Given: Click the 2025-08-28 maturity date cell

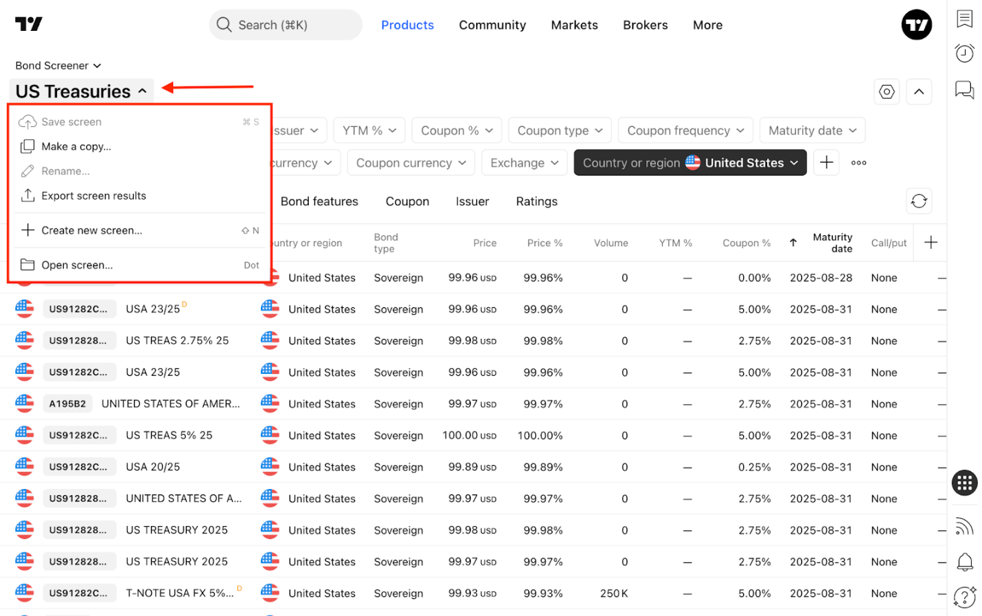Looking at the screenshot, I should pos(821,277).
